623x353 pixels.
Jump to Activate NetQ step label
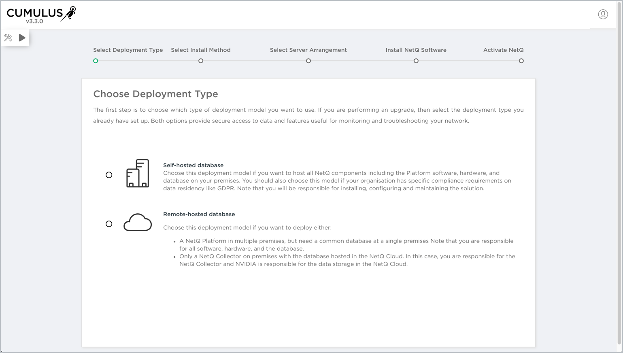point(503,50)
